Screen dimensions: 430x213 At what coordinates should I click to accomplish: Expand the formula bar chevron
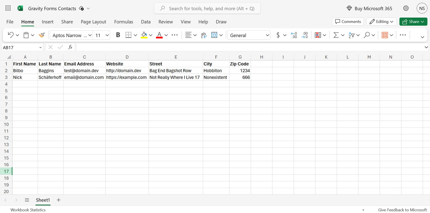[426, 47]
